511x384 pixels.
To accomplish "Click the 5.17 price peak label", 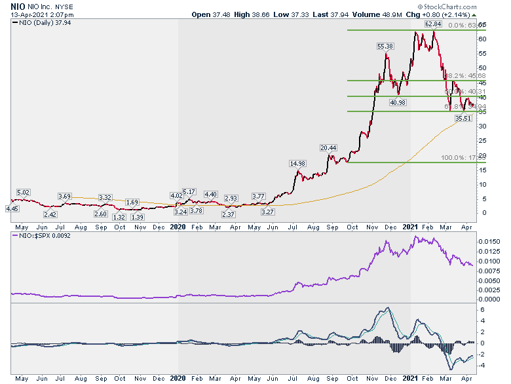I will (189, 192).
